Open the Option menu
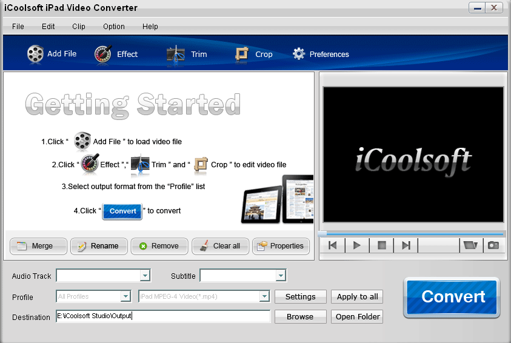511x343 pixels. tap(114, 27)
